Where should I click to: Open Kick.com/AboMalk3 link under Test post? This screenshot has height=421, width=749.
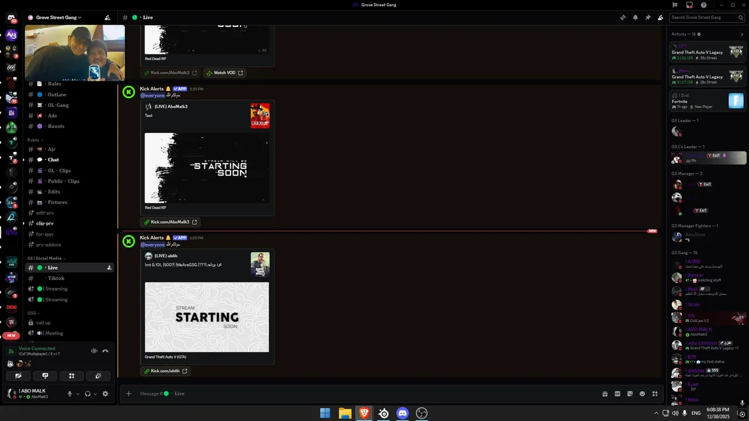tap(171, 222)
